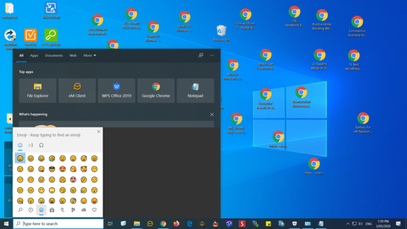Show hidden system tray icons
407x229 pixels.
click(348, 223)
